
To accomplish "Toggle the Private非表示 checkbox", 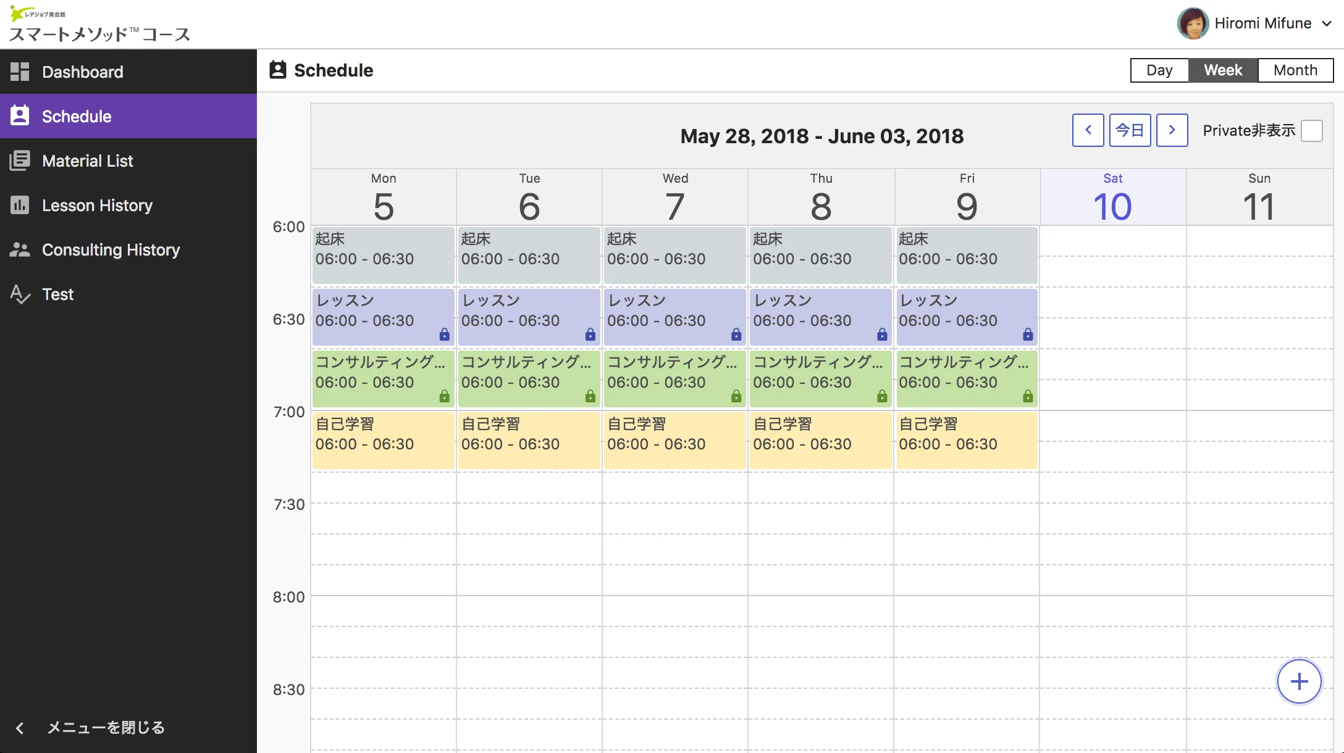I will pos(1312,131).
